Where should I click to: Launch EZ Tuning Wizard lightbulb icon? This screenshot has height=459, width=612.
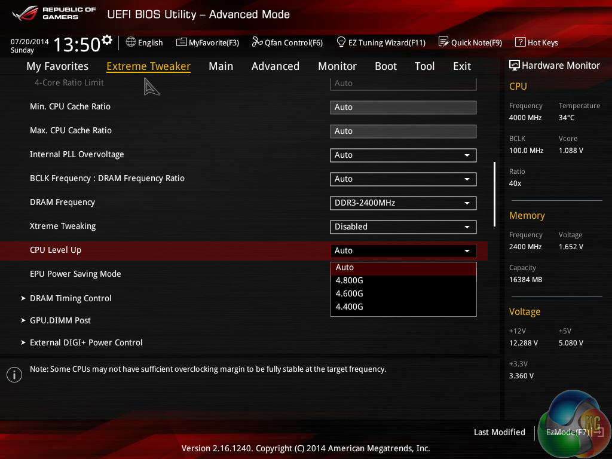(341, 42)
